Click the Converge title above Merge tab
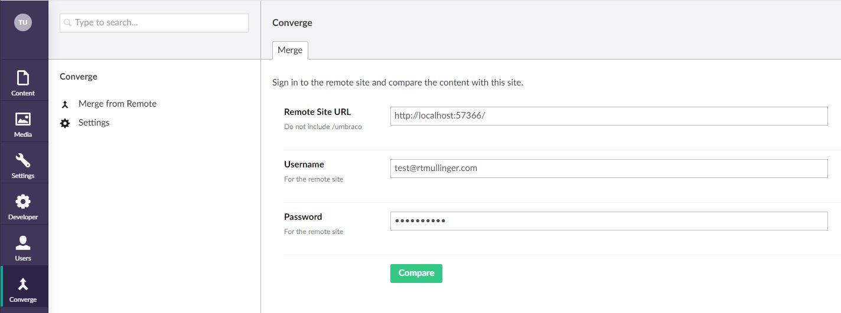Screen dimensions: 841x313 (x=292, y=23)
